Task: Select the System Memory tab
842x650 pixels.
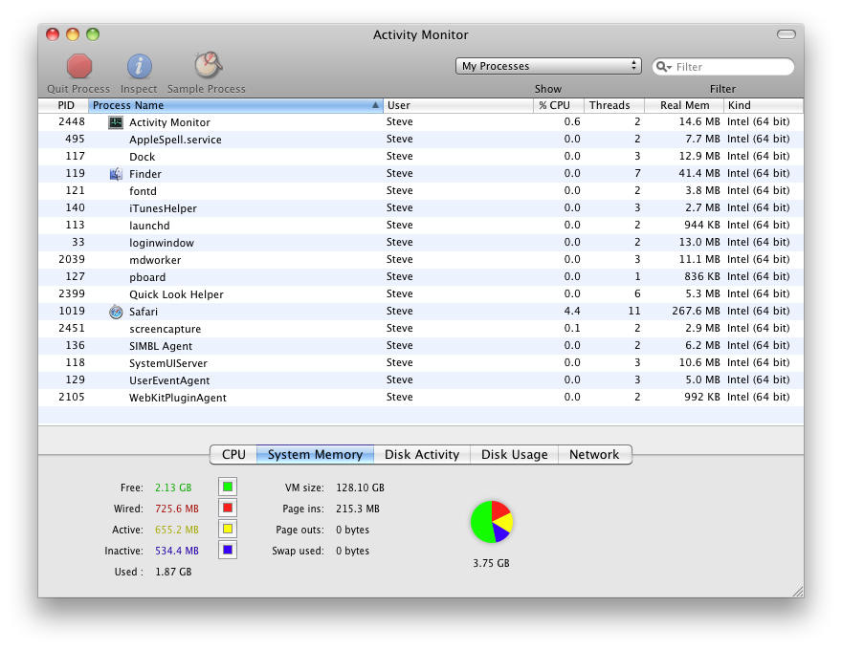Action: [x=315, y=454]
